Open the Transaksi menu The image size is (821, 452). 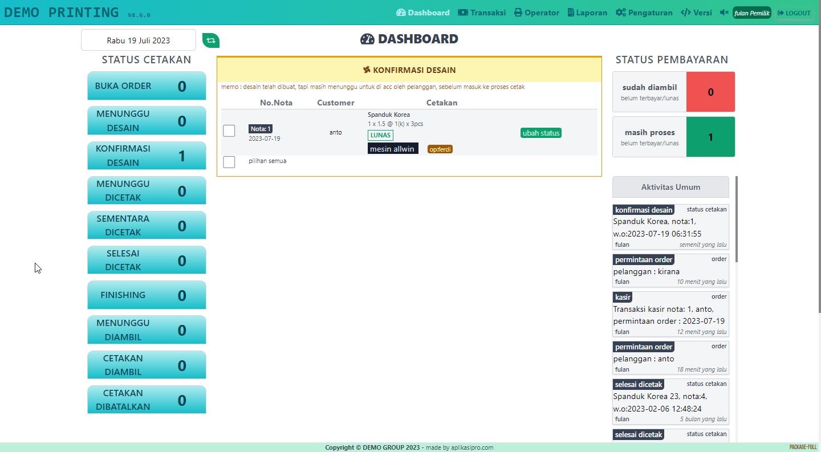click(482, 13)
